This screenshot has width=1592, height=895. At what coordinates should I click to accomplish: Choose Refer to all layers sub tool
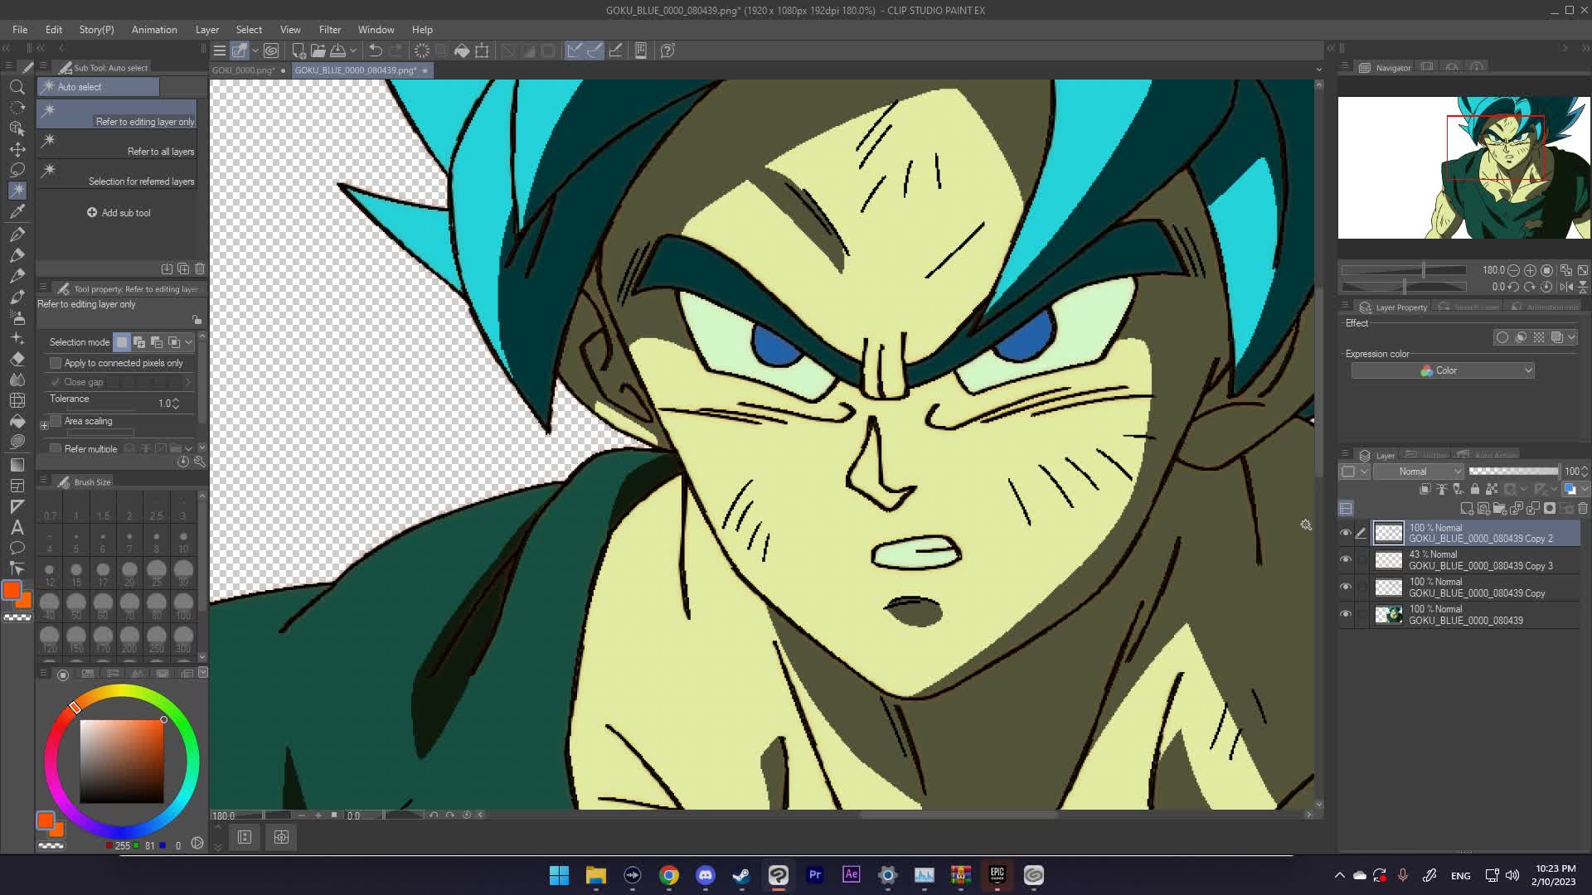[117, 143]
